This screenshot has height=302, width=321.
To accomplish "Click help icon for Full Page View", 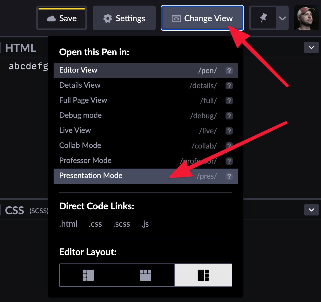I will (229, 101).
